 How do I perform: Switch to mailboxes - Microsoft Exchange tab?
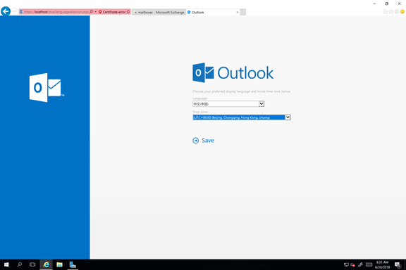click(x=159, y=12)
